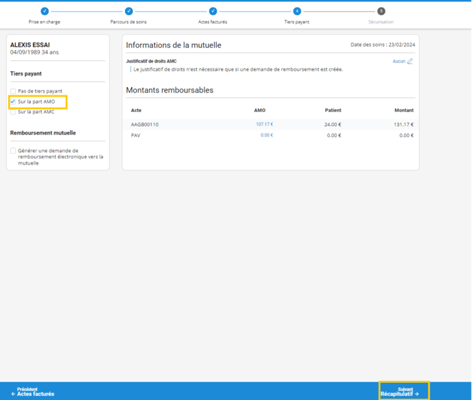The image size is (472, 400).
Task: Tick Générer une demande de remboursement électronique
Action: click(x=13, y=151)
